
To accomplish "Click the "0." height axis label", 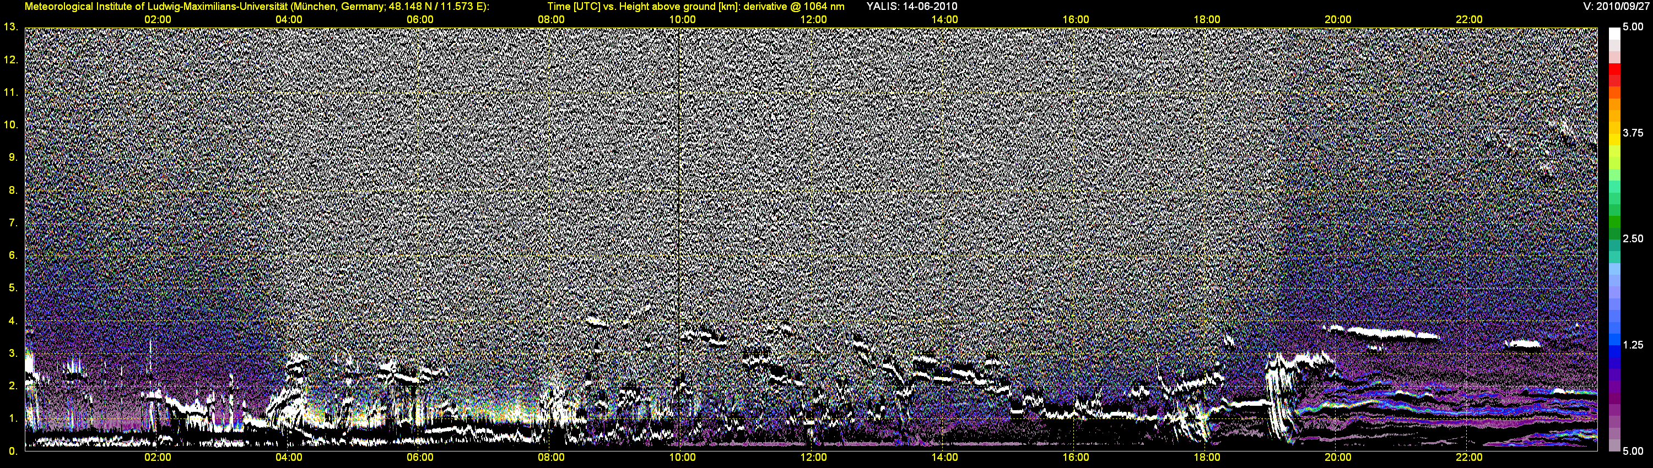I will pyautogui.click(x=13, y=451).
